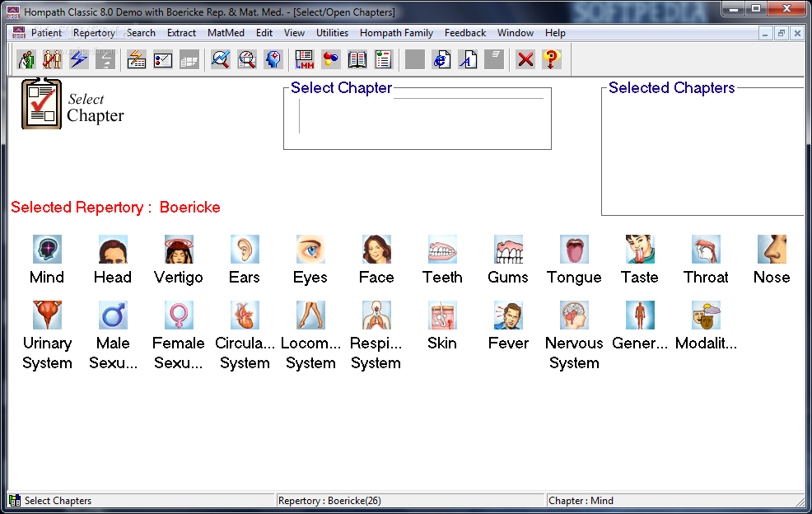Image resolution: width=812 pixels, height=514 pixels.
Task: Click the magnifier-over-table search icon
Action: point(247,59)
